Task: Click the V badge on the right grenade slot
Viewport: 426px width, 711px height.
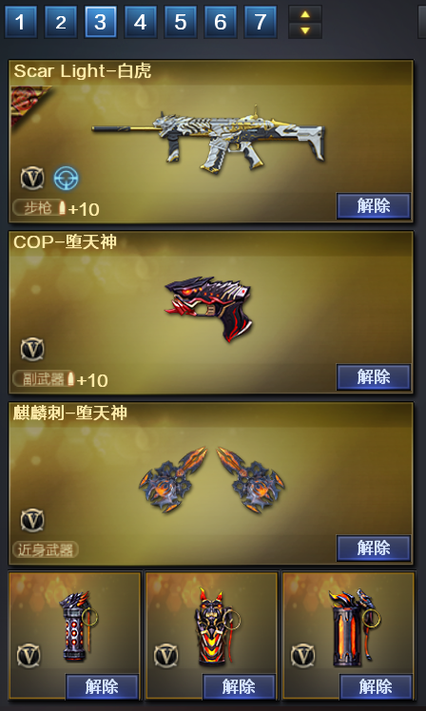Action: tap(302, 655)
